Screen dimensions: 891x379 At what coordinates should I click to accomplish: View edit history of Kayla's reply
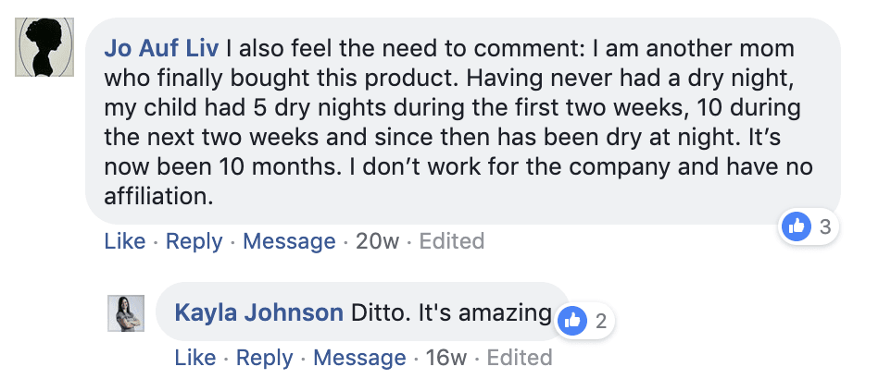pyautogui.click(x=520, y=358)
